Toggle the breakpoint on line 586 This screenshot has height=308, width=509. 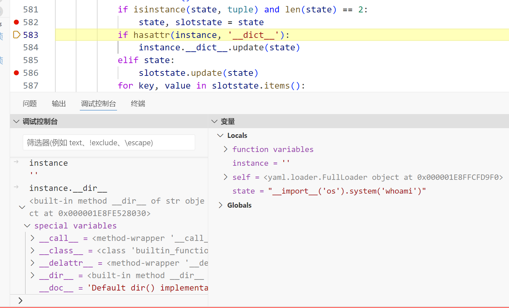pyautogui.click(x=16, y=73)
